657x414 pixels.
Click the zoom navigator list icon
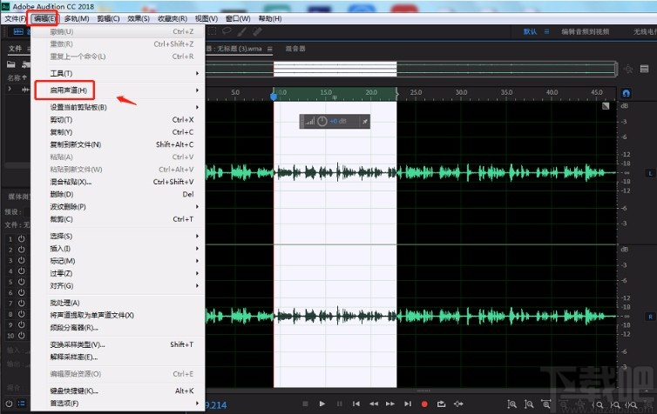pyautogui.click(x=645, y=69)
